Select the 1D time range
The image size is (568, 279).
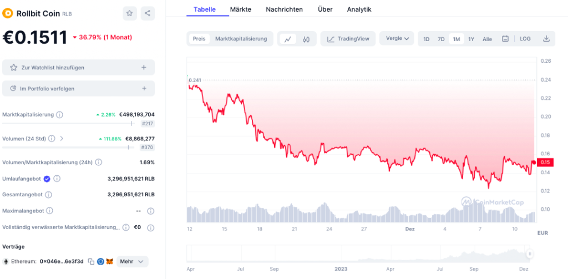427,39
